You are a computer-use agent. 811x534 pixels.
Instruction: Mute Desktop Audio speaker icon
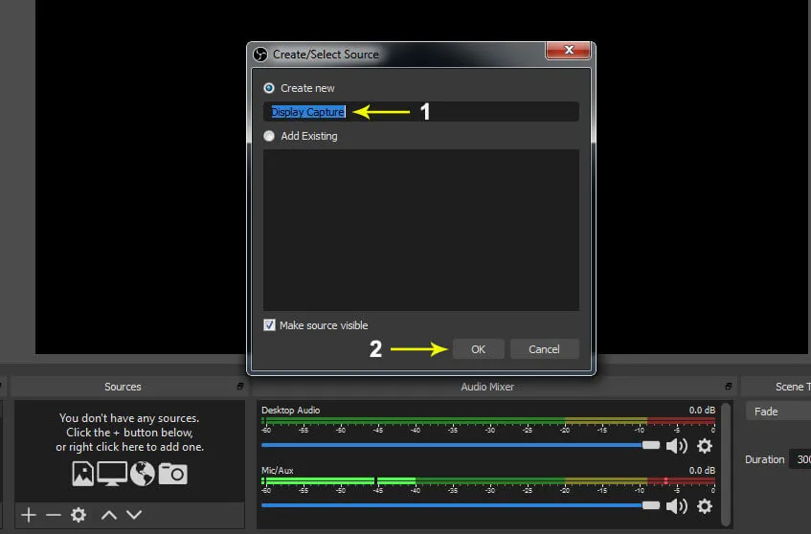coord(677,446)
